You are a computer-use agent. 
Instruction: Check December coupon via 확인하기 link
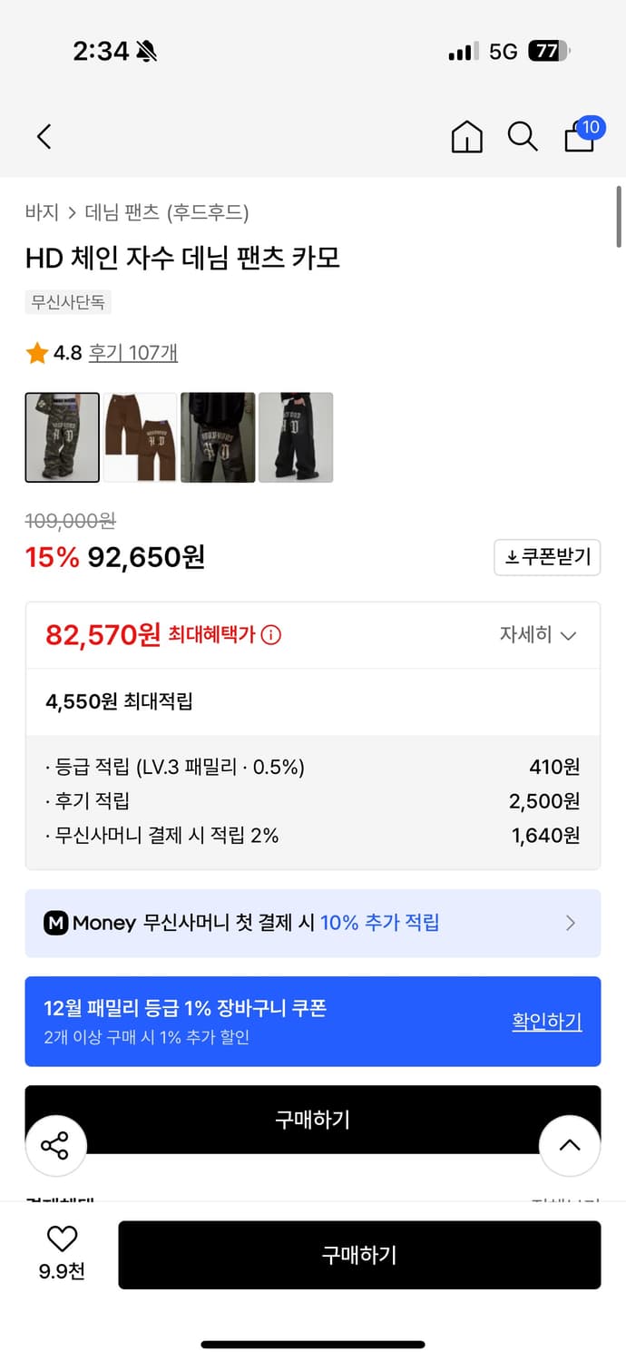[547, 1021]
